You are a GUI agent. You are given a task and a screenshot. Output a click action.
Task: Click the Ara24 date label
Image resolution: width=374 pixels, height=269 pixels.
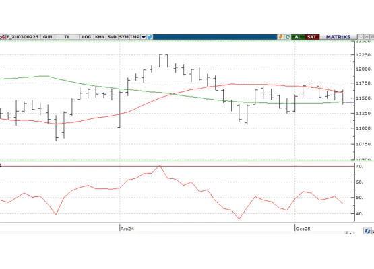click(x=127, y=229)
